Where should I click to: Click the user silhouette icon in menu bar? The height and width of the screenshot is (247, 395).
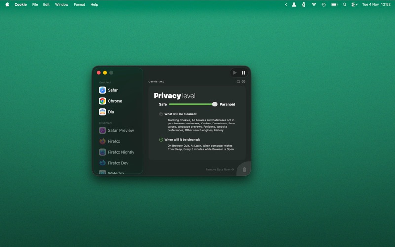[294, 4]
